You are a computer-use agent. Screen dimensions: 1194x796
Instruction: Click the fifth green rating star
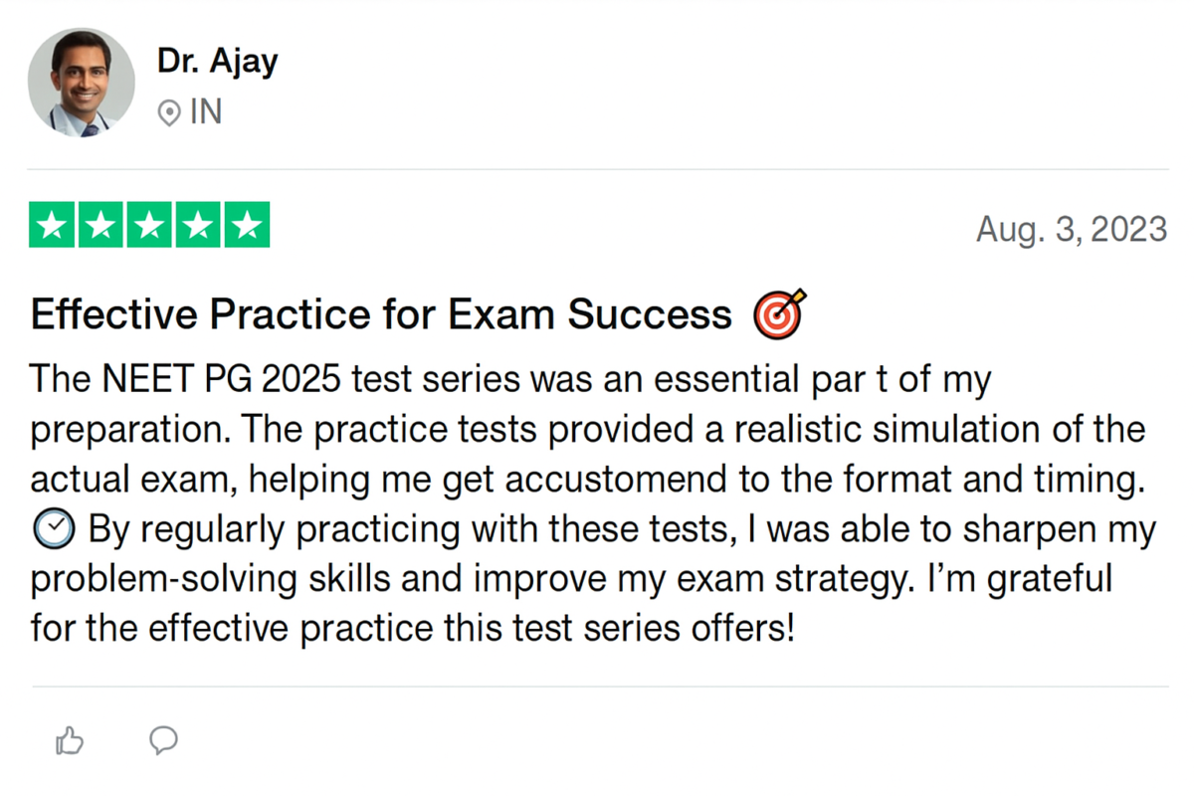246,225
